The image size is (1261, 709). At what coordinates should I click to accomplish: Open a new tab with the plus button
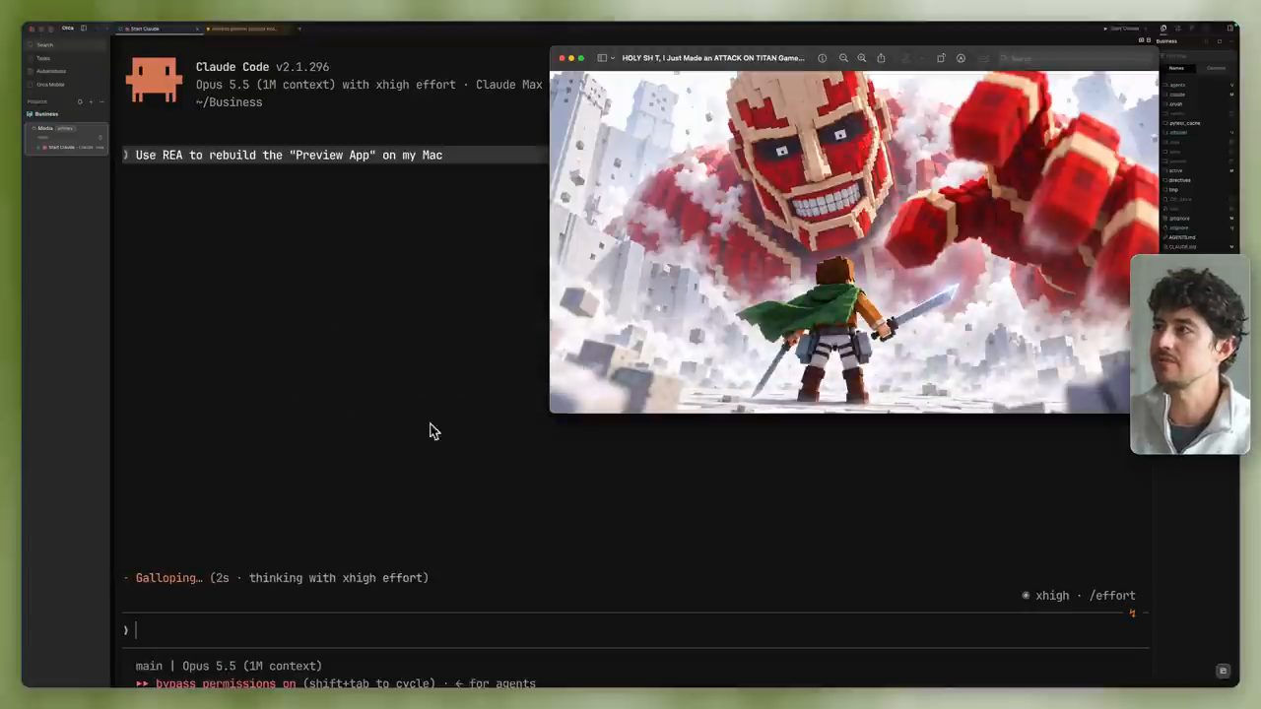point(299,29)
